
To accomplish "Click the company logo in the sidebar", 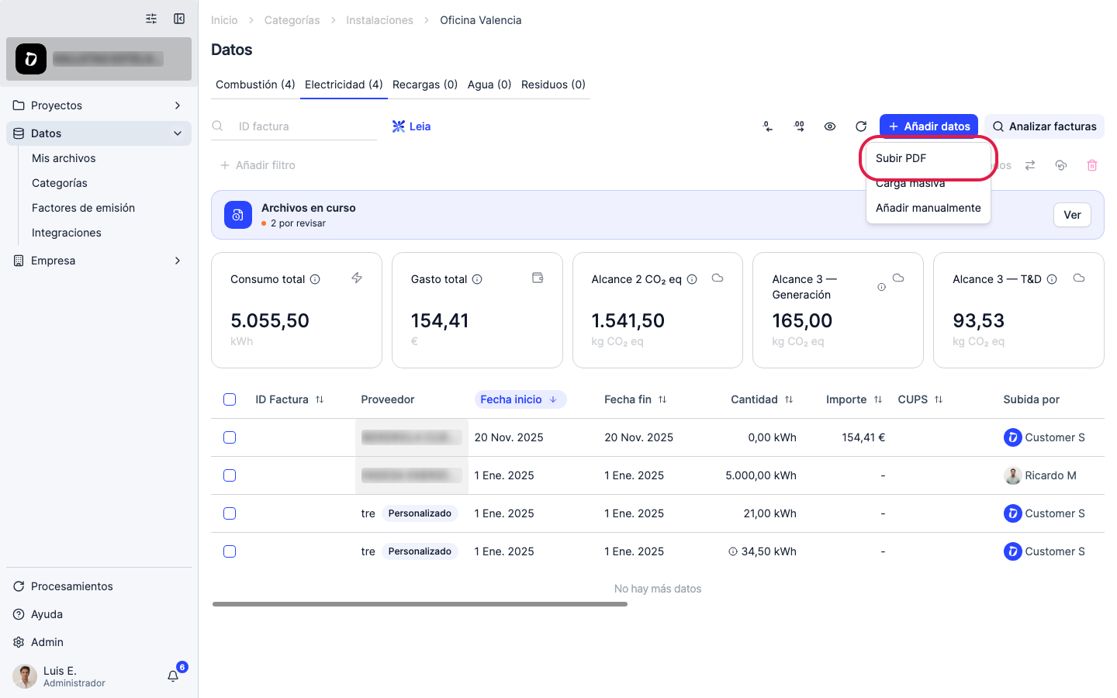I will point(31,59).
